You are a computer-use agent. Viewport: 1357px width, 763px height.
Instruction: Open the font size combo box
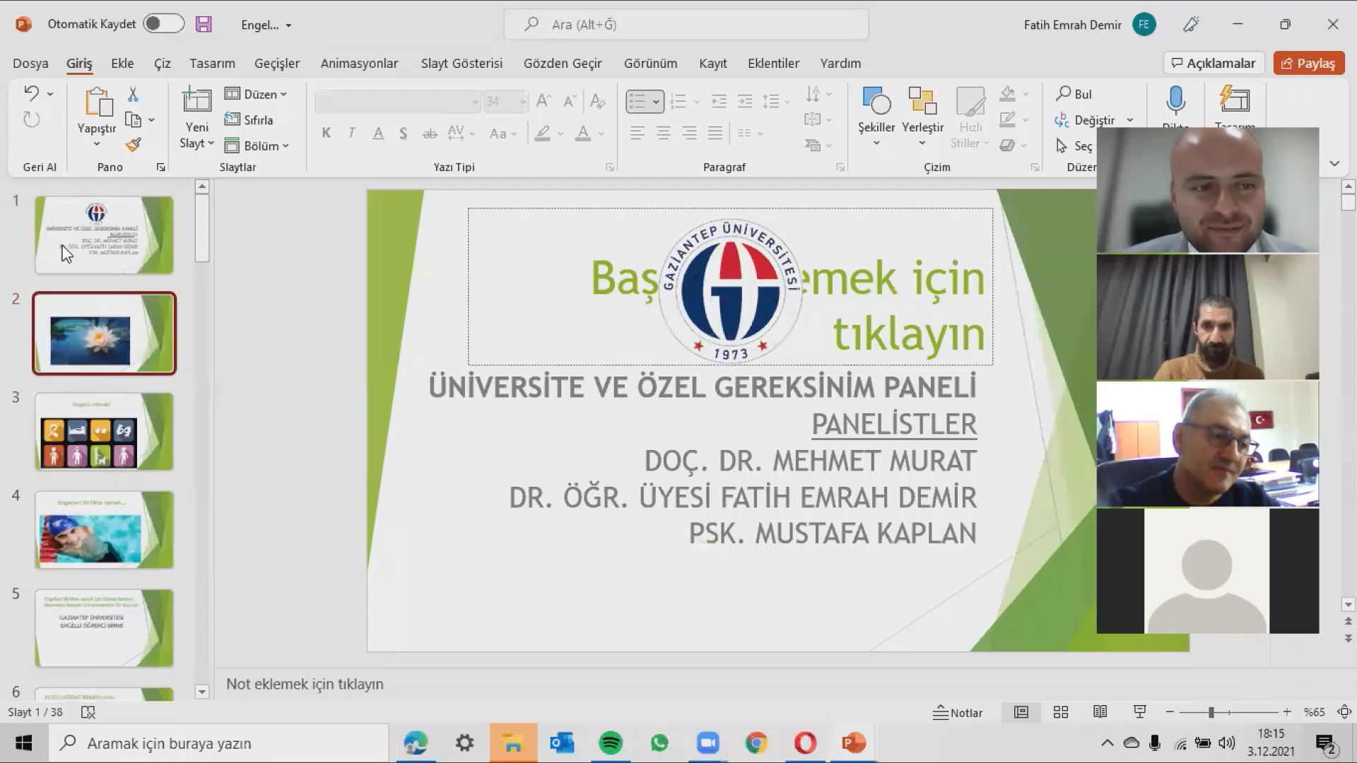[506, 102]
